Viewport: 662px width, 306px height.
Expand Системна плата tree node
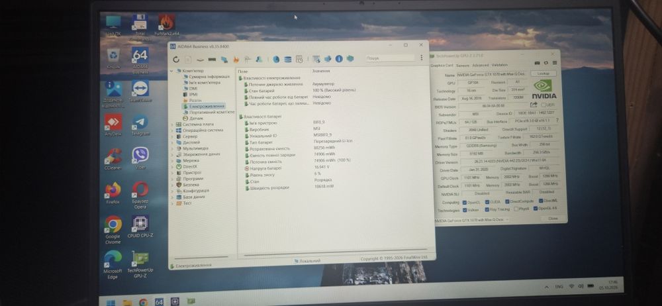(x=172, y=125)
